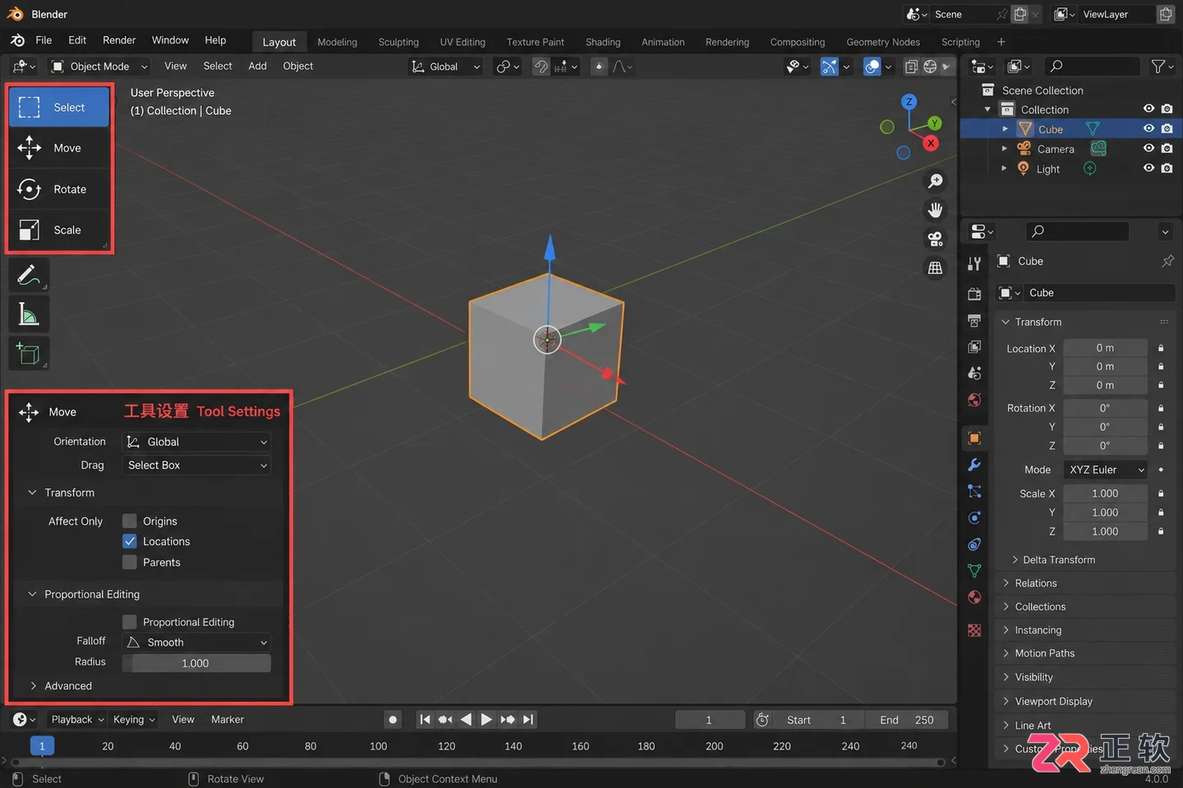Uncheck the Locations checkbox
Screen dimensions: 1183x788
130,542
